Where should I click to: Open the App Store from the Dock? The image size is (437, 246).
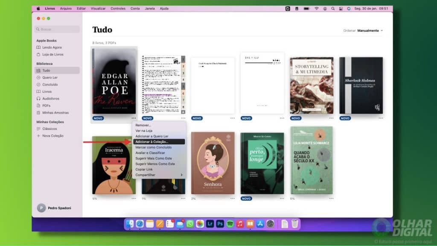coord(260,224)
